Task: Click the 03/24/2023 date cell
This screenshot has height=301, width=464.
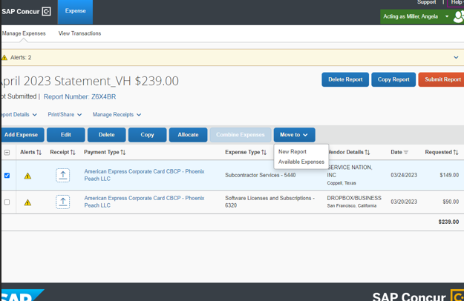Action: (404, 175)
